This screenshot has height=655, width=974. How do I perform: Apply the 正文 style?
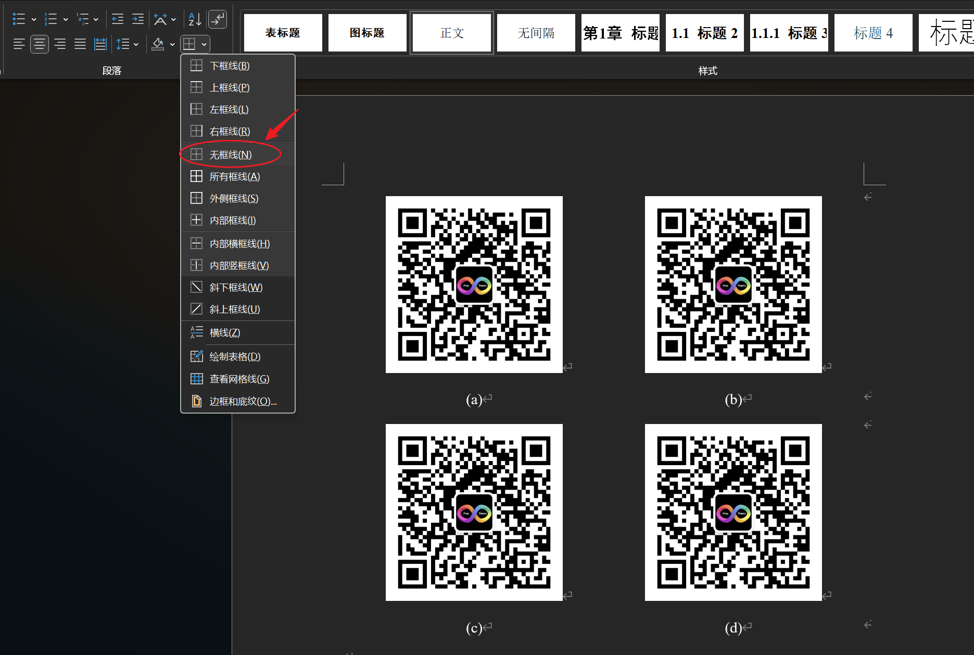click(452, 33)
